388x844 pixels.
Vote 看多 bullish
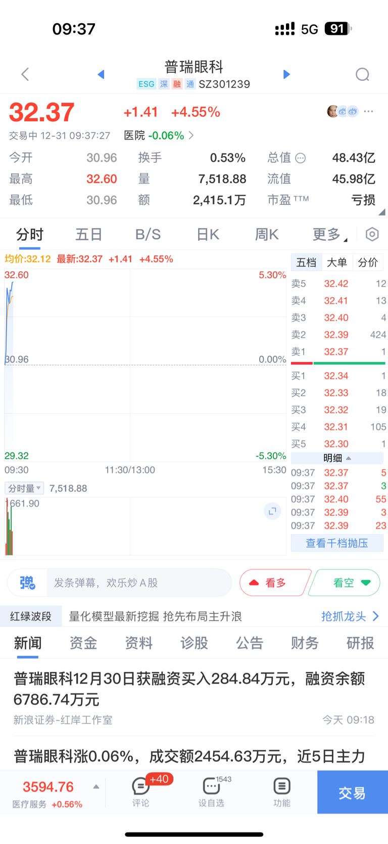(275, 583)
